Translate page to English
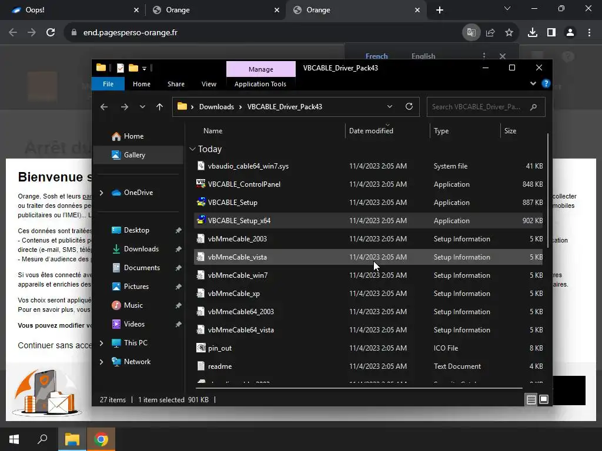602x451 pixels. [423, 56]
